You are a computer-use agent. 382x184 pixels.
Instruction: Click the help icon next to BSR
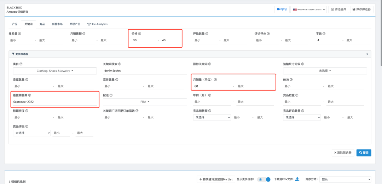pyautogui.click(x=291, y=80)
